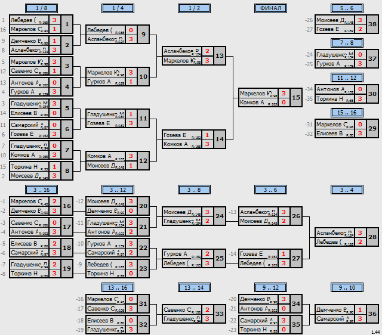Click the "13 .. 16" bracket header

click(118, 287)
